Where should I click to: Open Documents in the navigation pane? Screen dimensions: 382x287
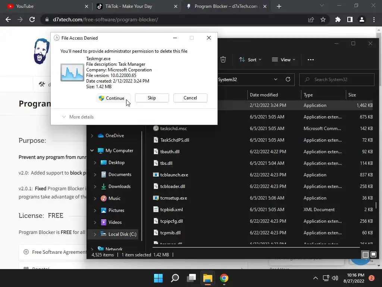point(120,175)
